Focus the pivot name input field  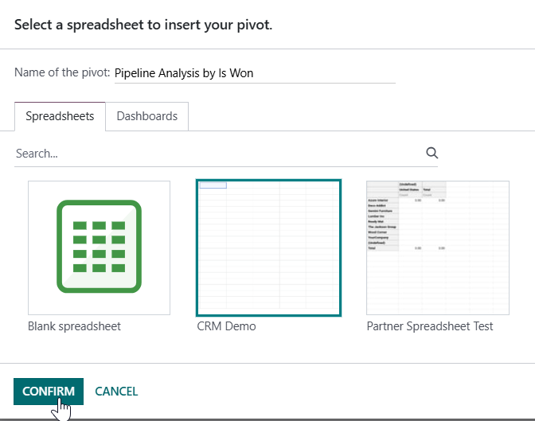coord(255,73)
